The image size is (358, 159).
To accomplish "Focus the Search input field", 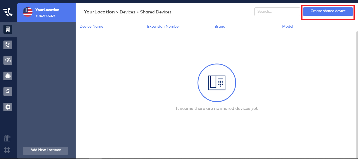I will 277,12.
